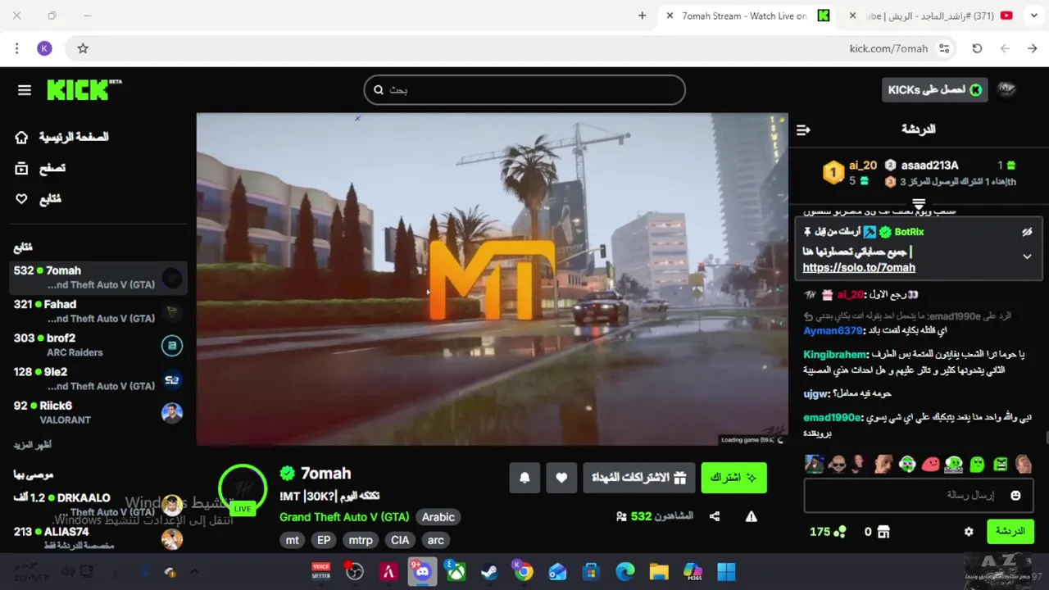Expand the pinned message chevron
The width and height of the screenshot is (1049, 590).
coord(1027,256)
